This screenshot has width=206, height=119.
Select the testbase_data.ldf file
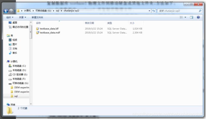click(49, 29)
